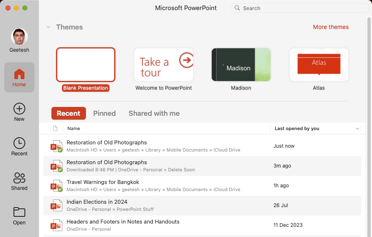Click the Welcome to PowerPoint label
The width and height of the screenshot is (372, 237).
click(x=163, y=88)
